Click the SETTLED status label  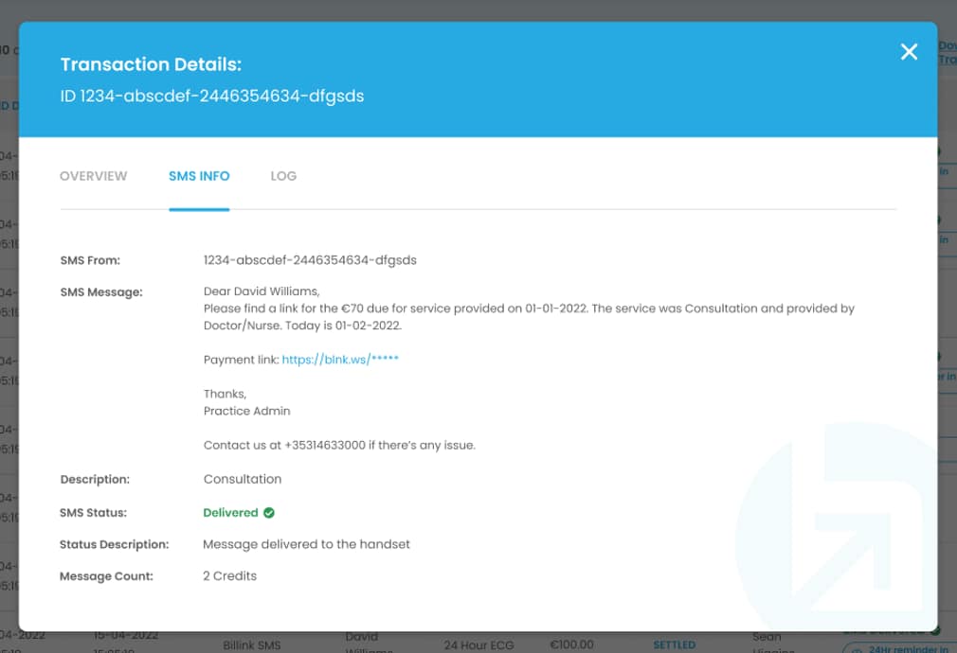(675, 644)
